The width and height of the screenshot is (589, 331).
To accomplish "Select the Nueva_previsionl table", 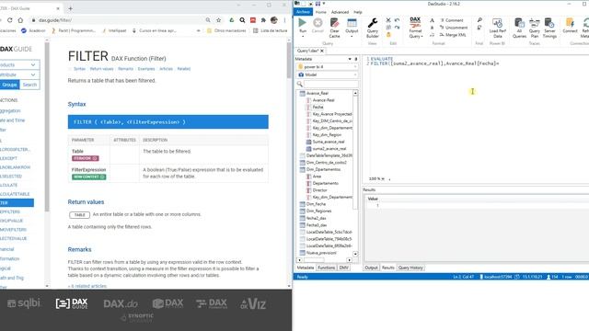I will click(321, 253).
